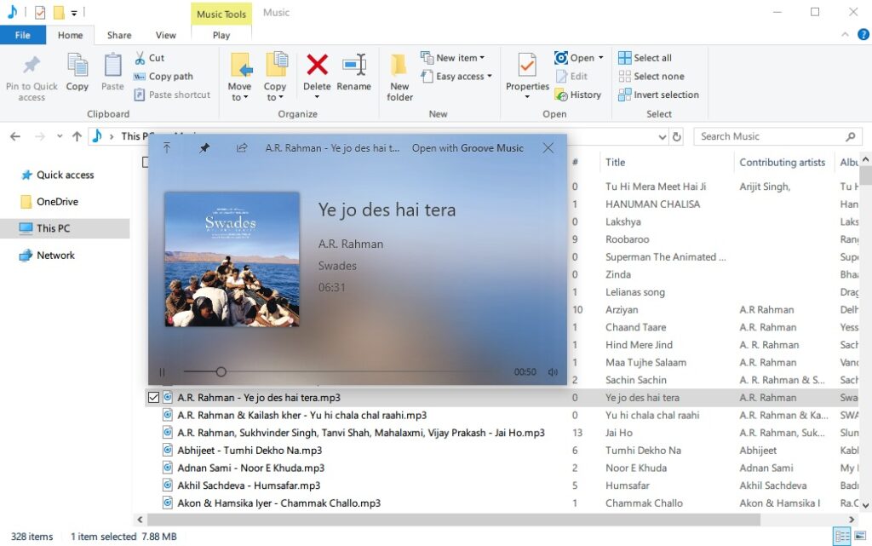This screenshot has width=872, height=546.
Task: Create a New folder from the ribbon
Action: [399, 75]
